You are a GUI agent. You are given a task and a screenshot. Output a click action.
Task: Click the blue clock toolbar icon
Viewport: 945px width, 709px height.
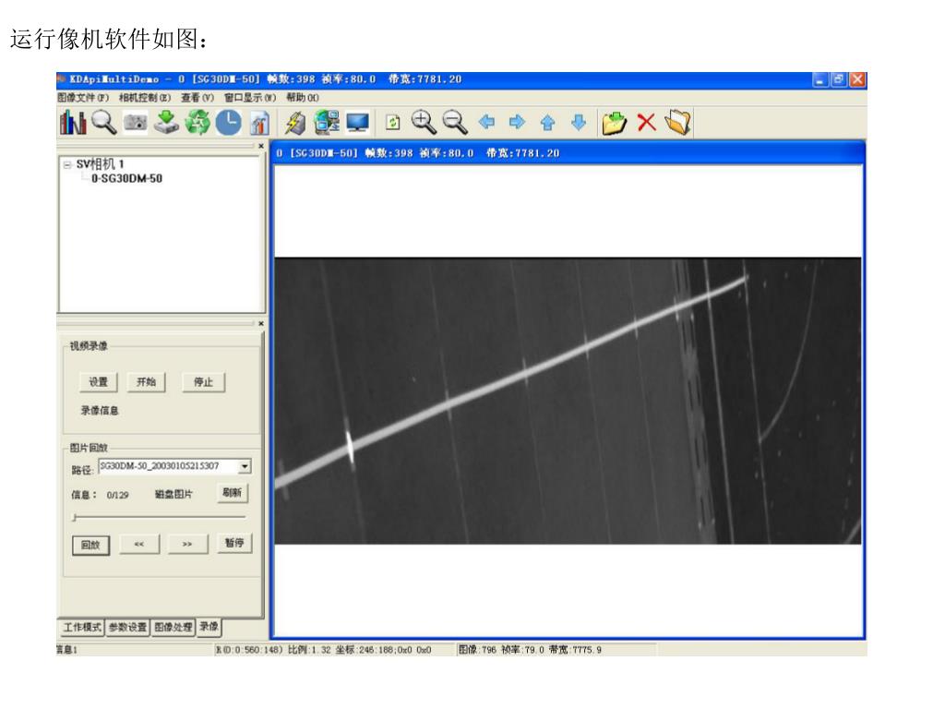(229, 123)
